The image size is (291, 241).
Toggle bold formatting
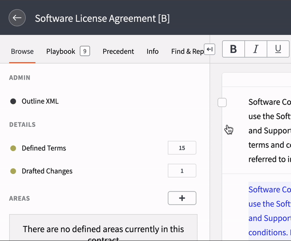233,49
